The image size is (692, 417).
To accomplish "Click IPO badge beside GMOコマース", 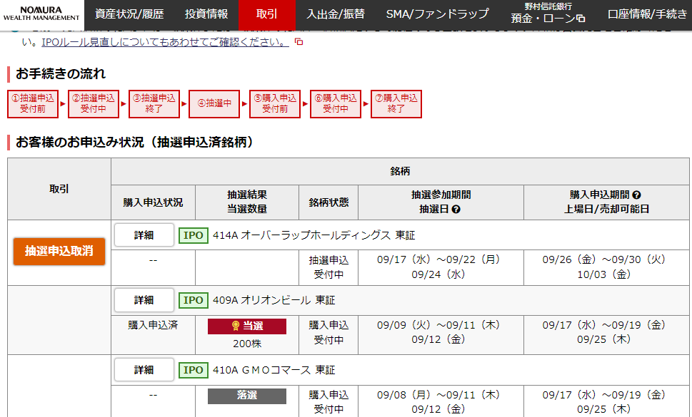I will click(193, 370).
